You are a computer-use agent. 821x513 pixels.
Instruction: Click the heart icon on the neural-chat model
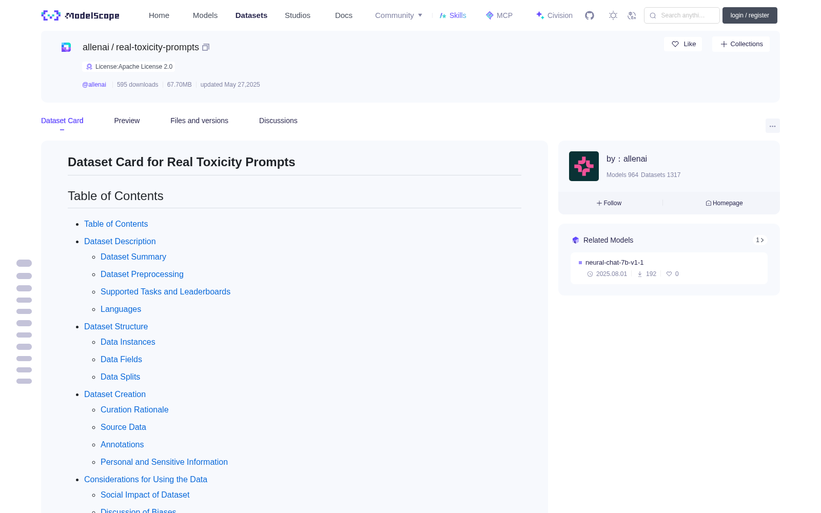coord(669,274)
